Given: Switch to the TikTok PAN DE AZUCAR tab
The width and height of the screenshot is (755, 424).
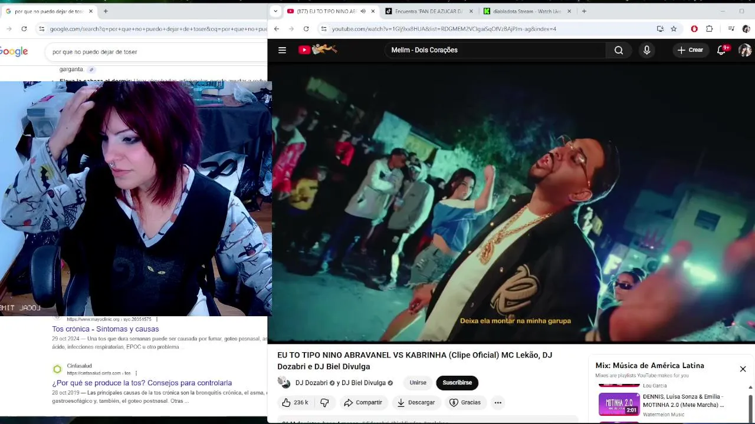Looking at the screenshot, I should click(428, 11).
